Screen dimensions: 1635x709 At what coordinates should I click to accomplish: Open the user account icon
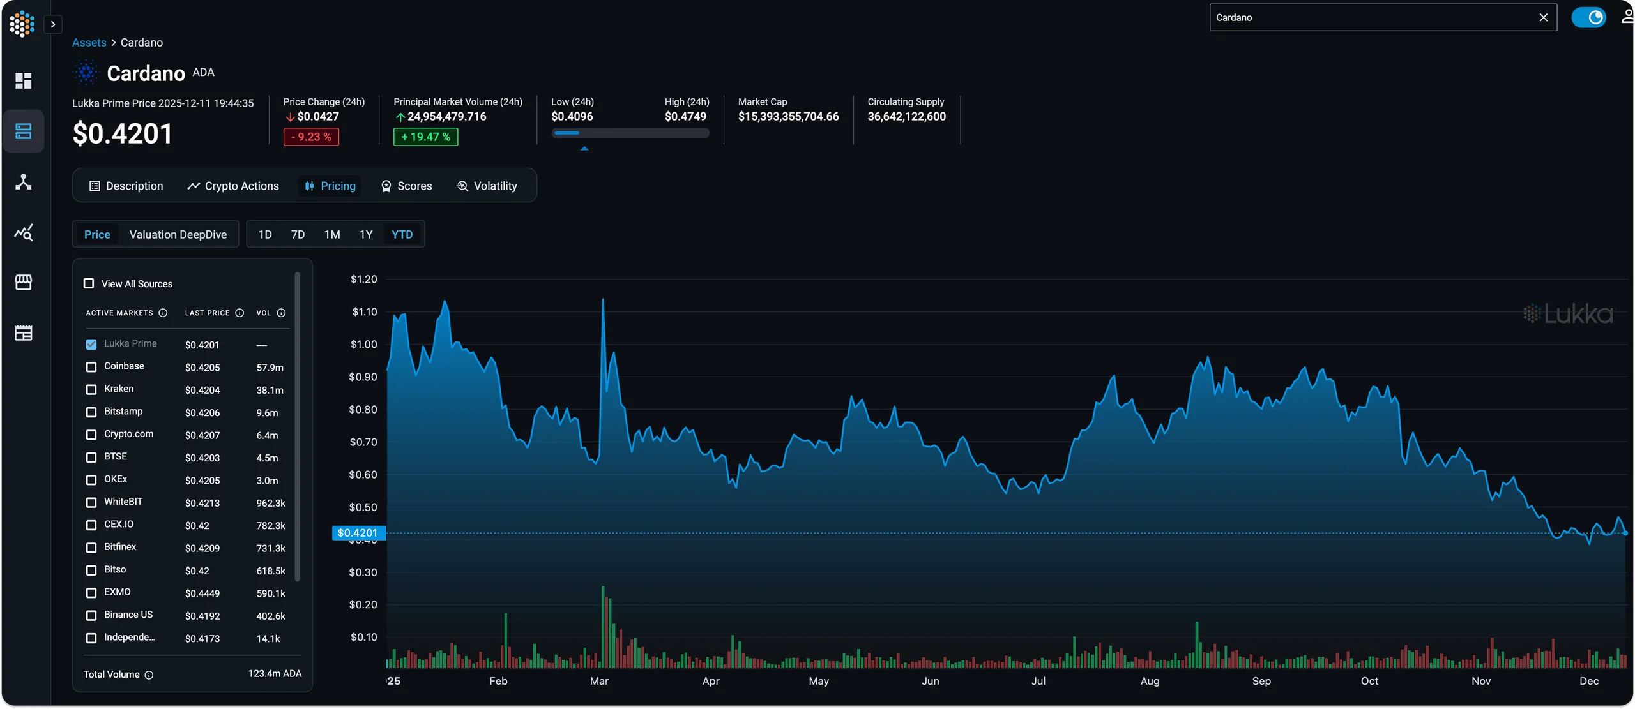(x=1627, y=17)
